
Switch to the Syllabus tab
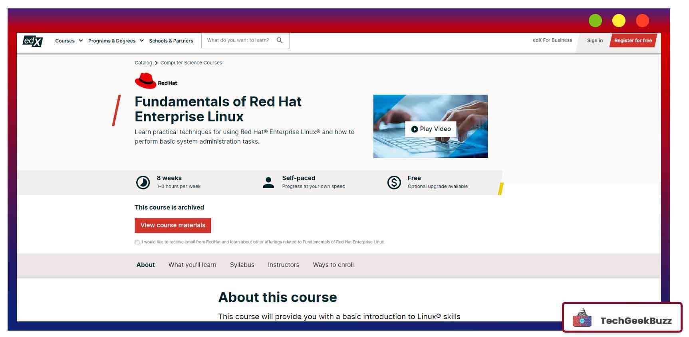coord(242,265)
